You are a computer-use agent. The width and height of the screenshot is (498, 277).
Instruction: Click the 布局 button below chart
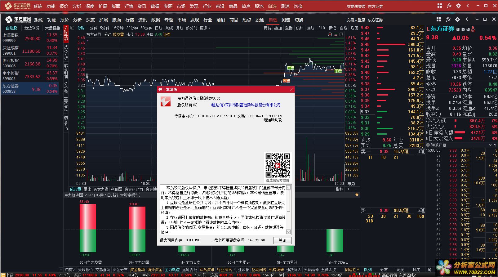[x=351, y=184]
